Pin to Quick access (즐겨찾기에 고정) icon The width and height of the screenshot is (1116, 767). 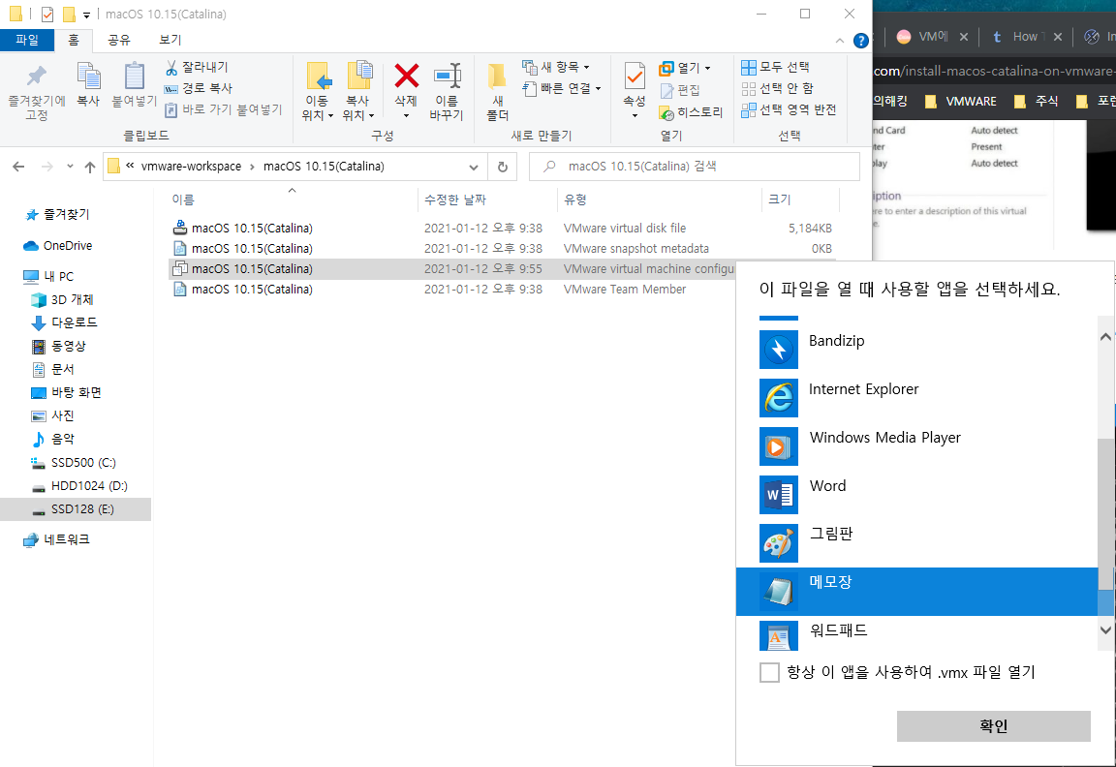36,77
